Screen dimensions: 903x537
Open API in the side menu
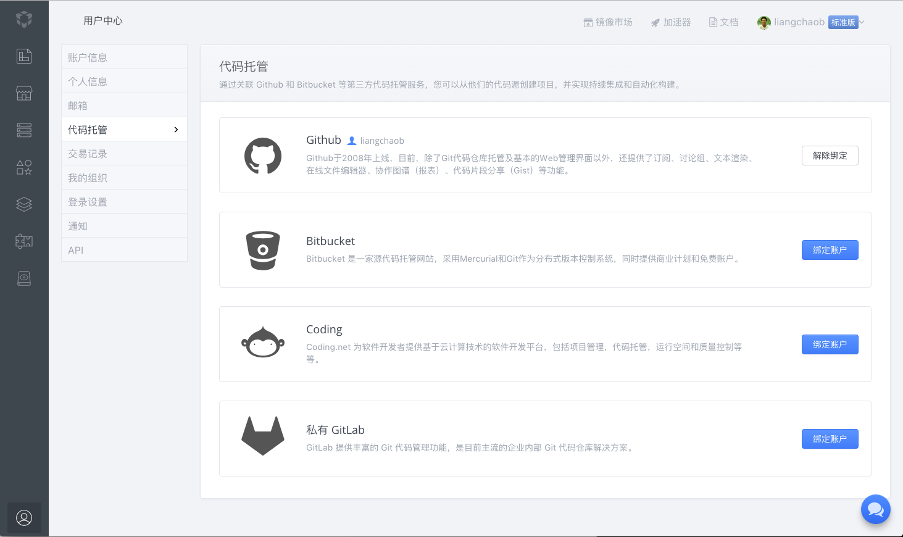coord(124,250)
